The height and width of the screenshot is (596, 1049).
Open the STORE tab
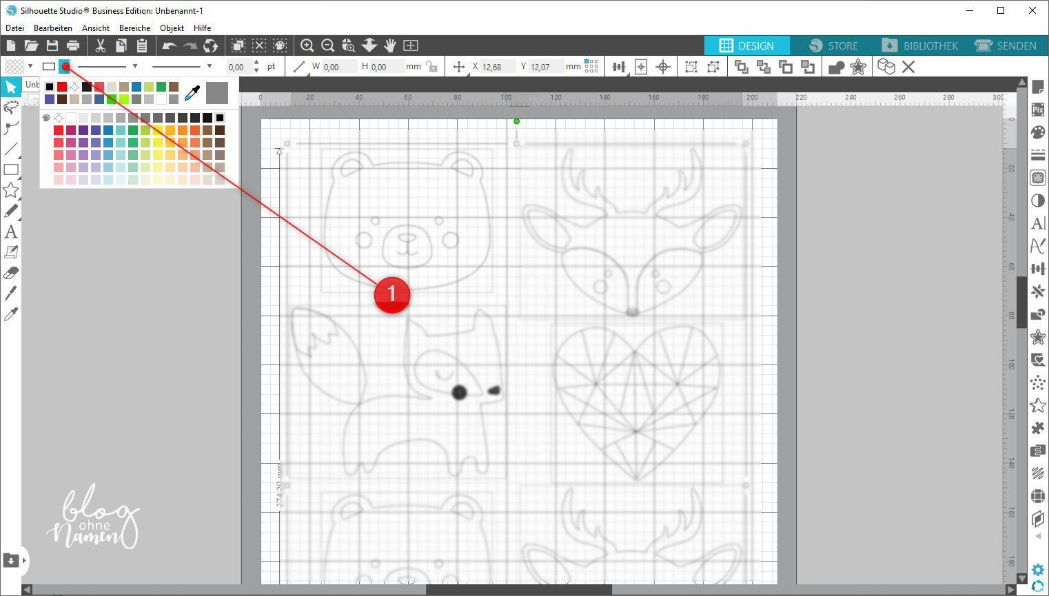833,45
